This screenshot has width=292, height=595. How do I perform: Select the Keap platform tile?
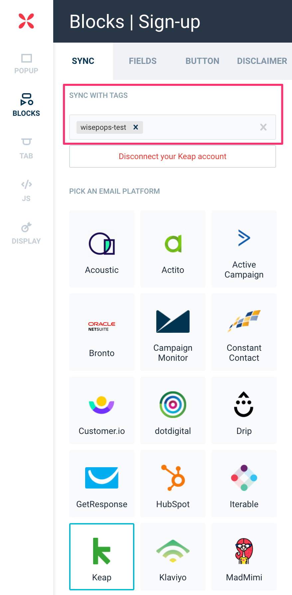(x=102, y=556)
